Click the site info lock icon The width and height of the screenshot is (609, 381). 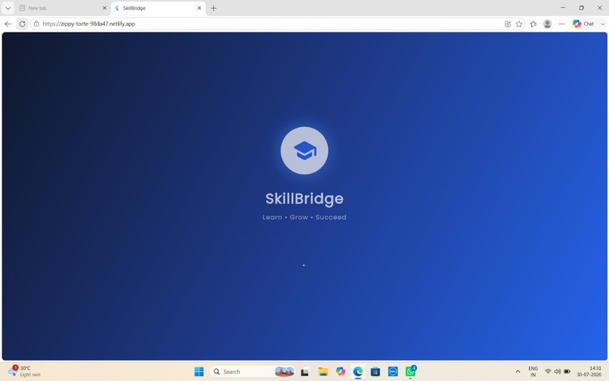(x=36, y=23)
